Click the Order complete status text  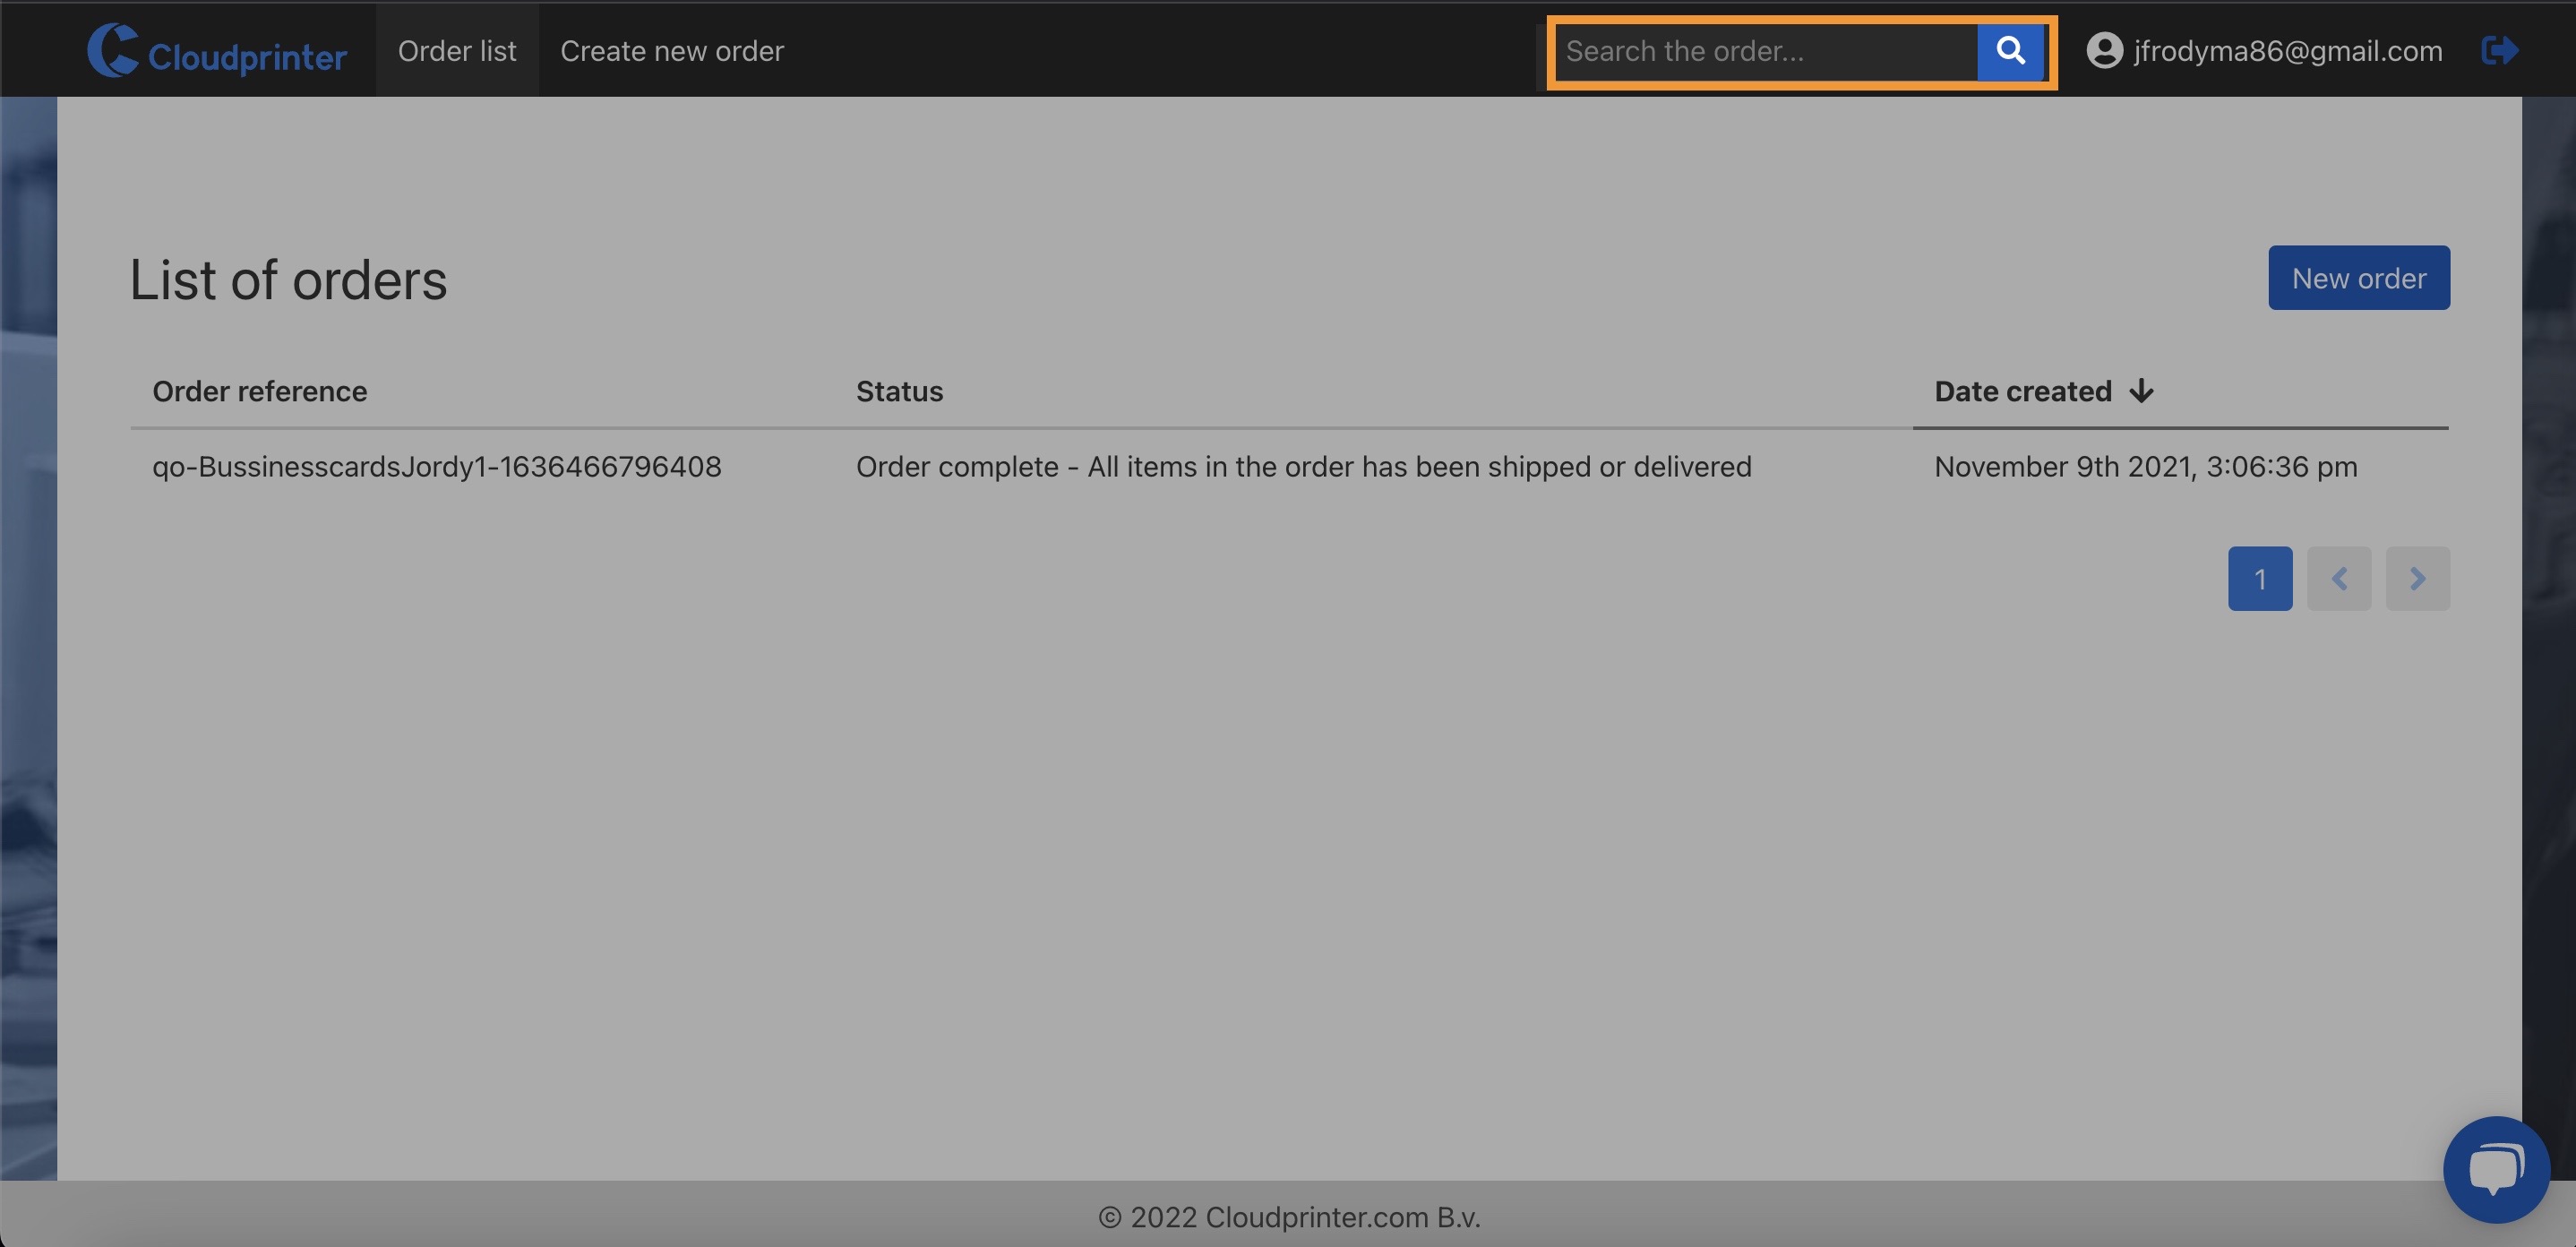pyautogui.click(x=1303, y=467)
